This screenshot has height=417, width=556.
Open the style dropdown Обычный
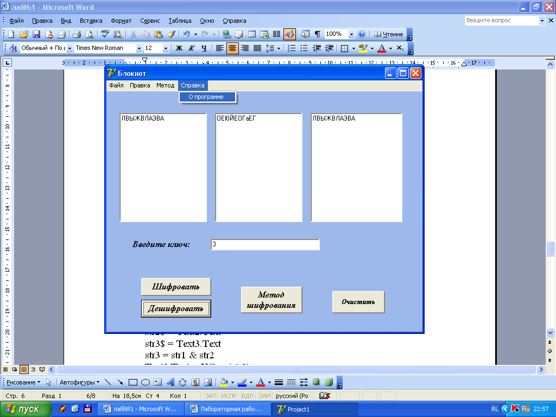point(70,48)
